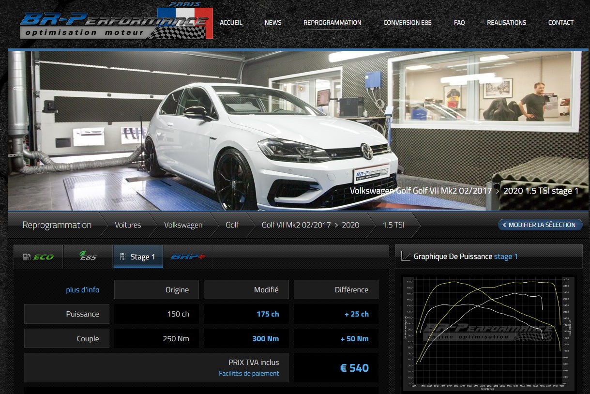This screenshot has height=394, width=590.
Task: Open the ECO tab with fuel pump icon
Action: 38,257
